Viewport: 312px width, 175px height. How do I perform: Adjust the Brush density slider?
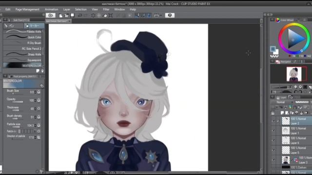click(x=18, y=119)
